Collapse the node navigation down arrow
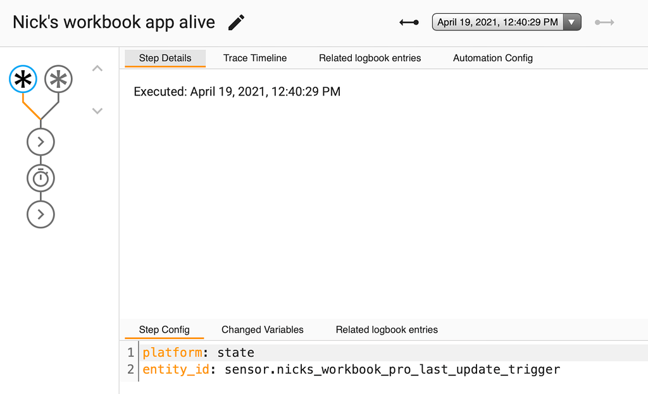Viewport: 648px width, 394px height. point(97,111)
